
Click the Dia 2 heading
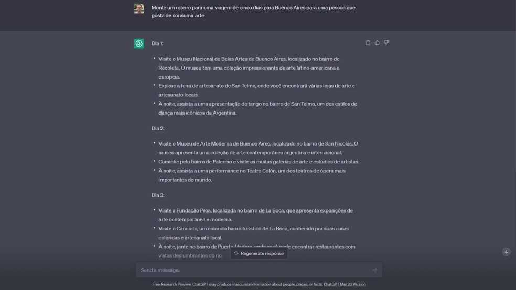coord(158,128)
